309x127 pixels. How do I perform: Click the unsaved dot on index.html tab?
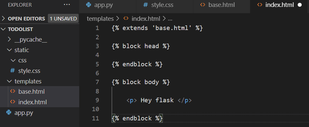[300, 5]
